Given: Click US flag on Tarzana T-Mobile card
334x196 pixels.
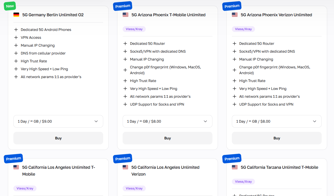Looking at the screenshot, I should [235, 167].
